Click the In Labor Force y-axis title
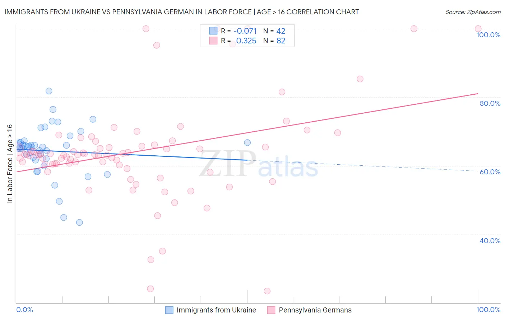This screenshot has width=505, height=320. pyautogui.click(x=10, y=164)
